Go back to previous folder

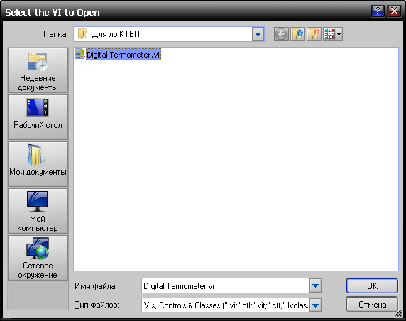pos(281,34)
